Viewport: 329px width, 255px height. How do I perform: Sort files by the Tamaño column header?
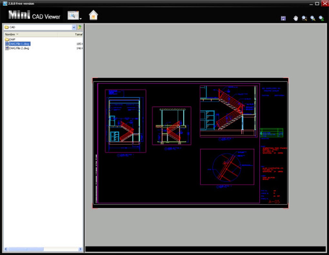70,34
